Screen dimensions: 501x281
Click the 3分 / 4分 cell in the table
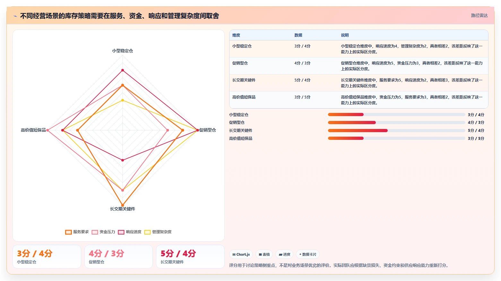[302, 46]
